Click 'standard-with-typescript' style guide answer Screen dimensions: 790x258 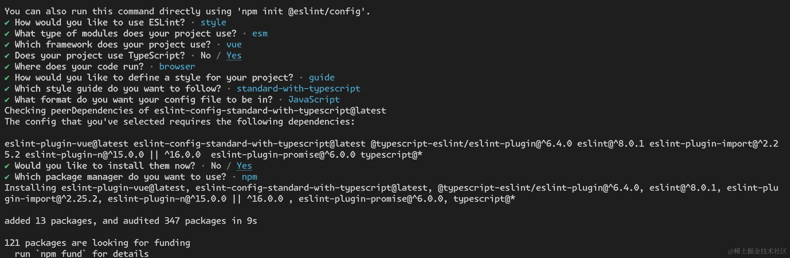(298, 89)
